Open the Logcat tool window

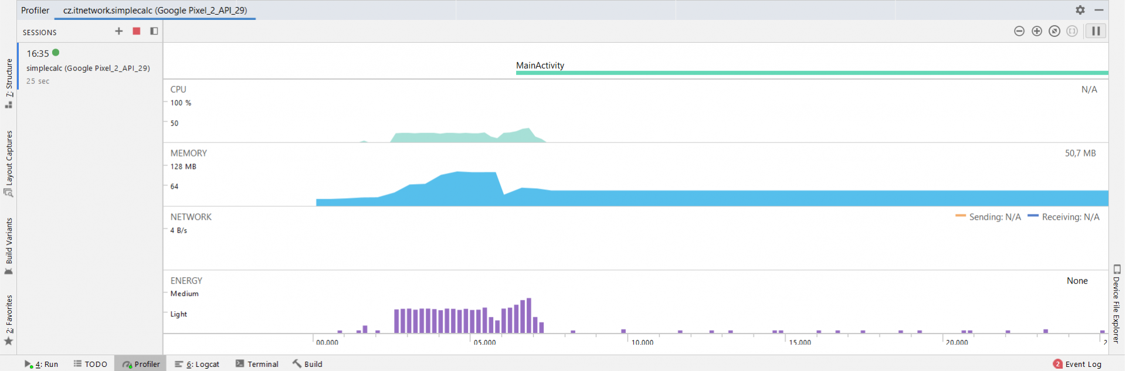(197, 364)
